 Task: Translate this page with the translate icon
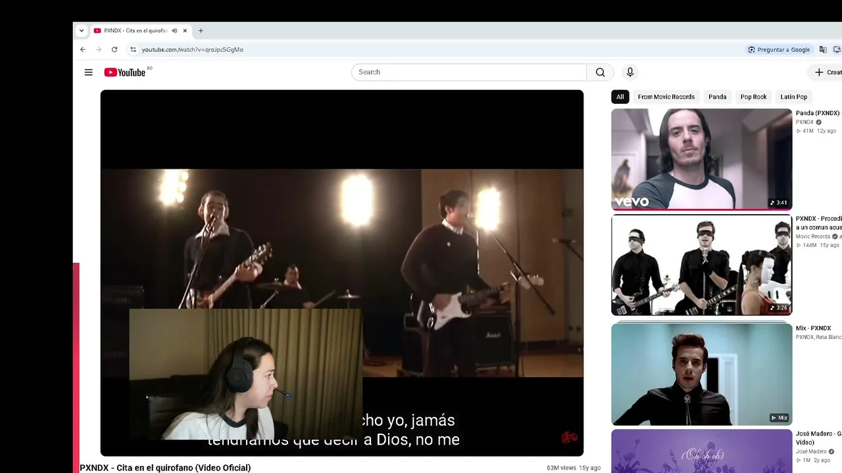point(823,50)
